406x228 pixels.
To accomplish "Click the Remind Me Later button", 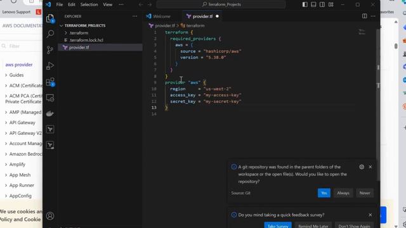I will (313, 225).
